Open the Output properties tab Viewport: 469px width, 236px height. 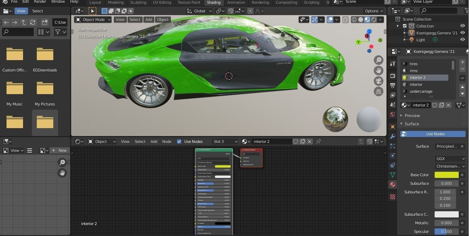coord(393,85)
